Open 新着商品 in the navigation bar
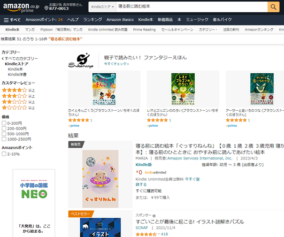This screenshot has height=237, width=284. pyautogui.click(x=165, y=20)
